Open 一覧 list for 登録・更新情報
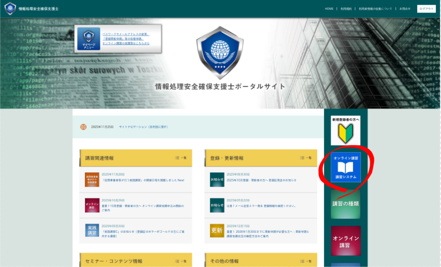441x267 pixels. click(306, 158)
